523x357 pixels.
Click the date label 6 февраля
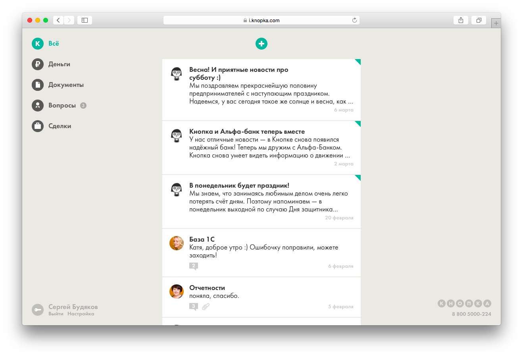(341, 266)
